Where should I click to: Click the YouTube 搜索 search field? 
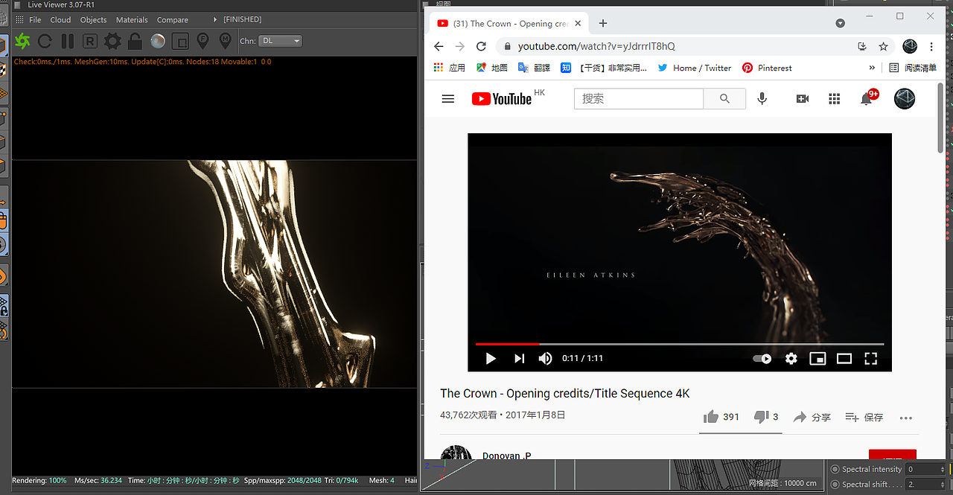pyautogui.click(x=639, y=98)
